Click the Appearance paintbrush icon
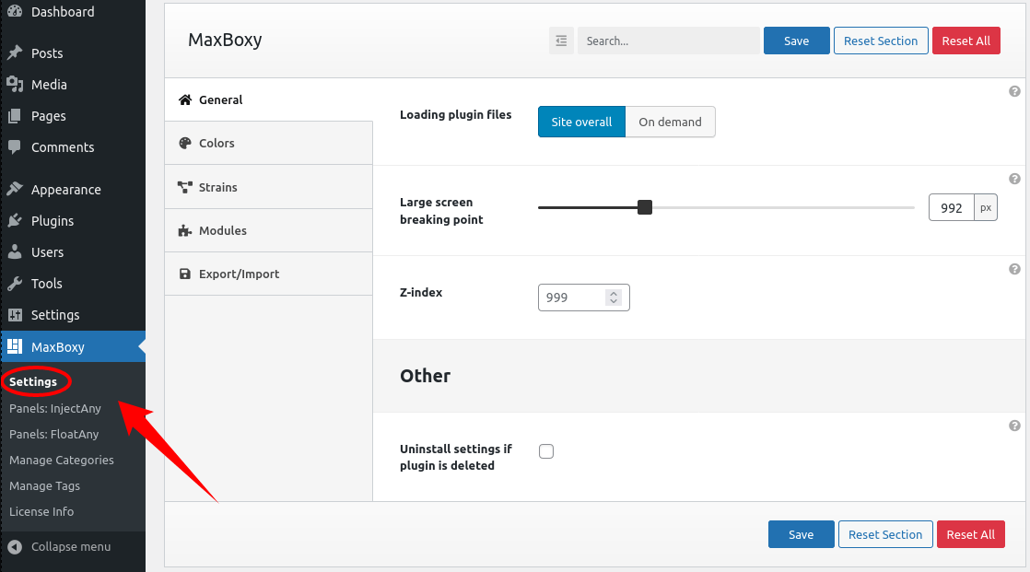Viewport: 1030px width, 572px height. [x=15, y=189]
